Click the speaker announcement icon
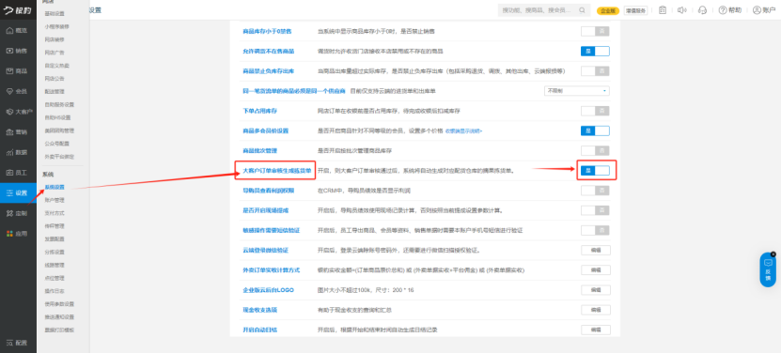781x353 pixels. click(682, 10)
